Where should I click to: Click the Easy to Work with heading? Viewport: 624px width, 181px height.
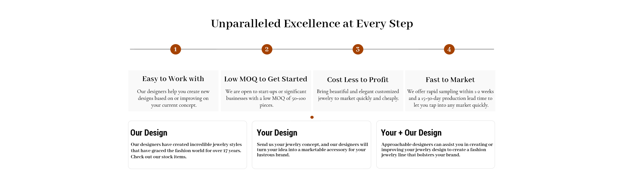(x=173, y=79)
